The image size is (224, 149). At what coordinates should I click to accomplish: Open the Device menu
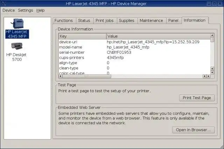8,10
